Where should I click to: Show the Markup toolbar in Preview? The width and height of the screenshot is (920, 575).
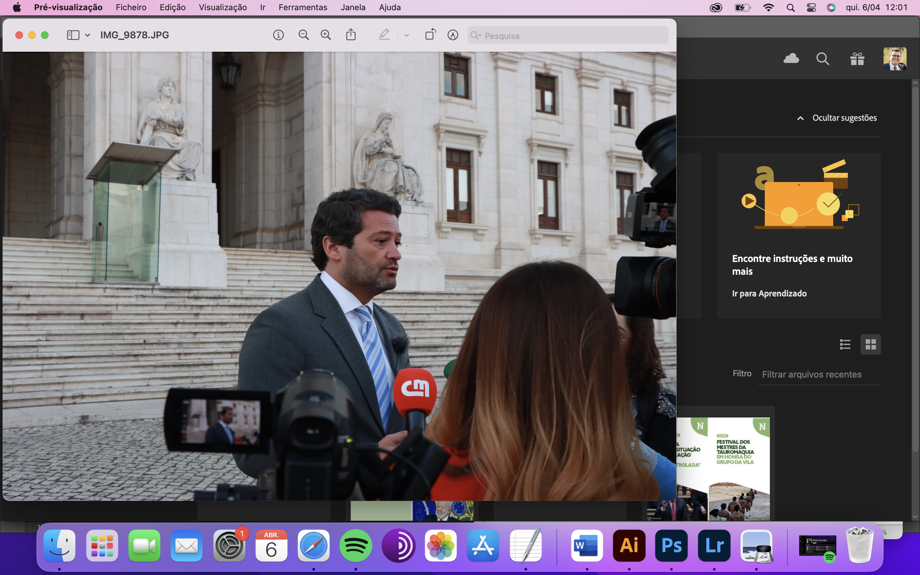point(452,35)
